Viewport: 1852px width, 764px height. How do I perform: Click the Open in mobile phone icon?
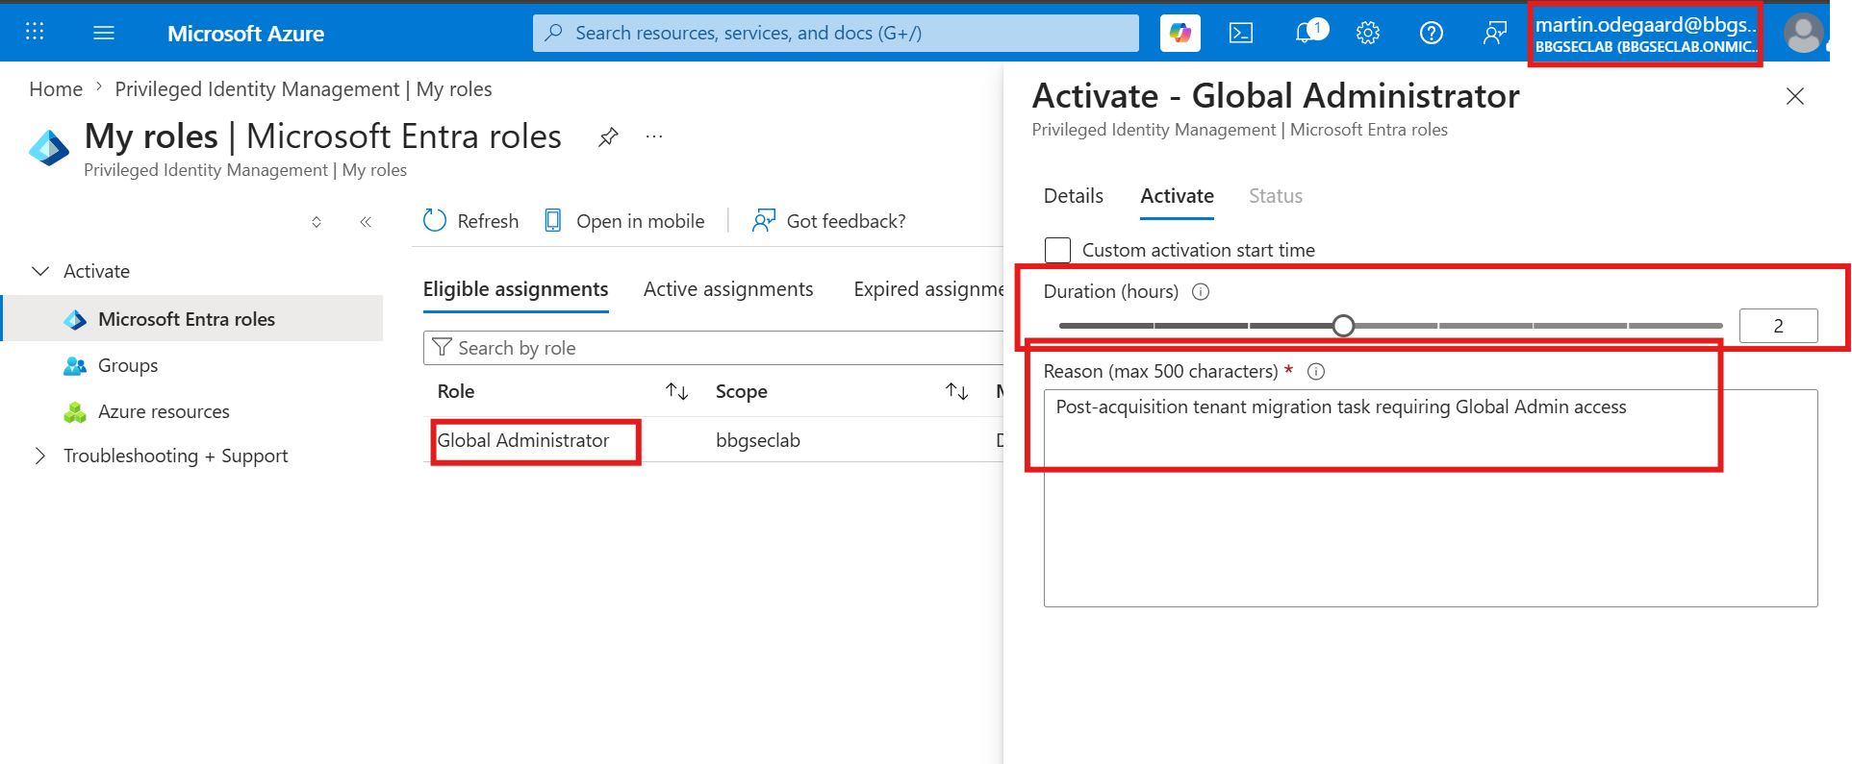tap(552, 221)
